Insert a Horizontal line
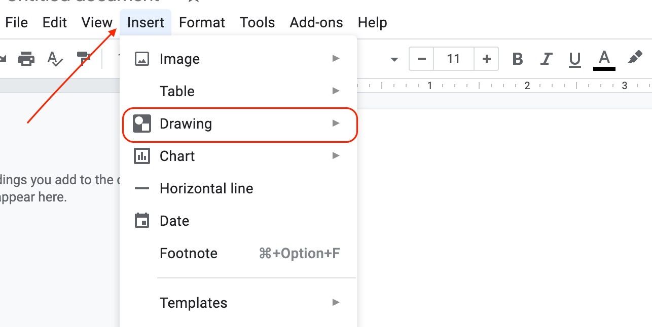 206,188
